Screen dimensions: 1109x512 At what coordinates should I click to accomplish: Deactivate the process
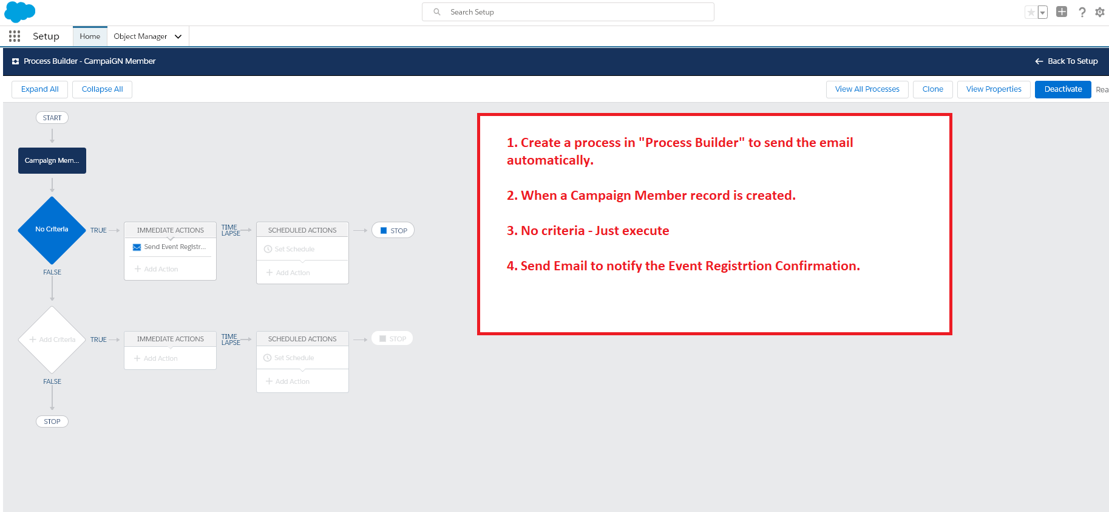pos(1063,89)
